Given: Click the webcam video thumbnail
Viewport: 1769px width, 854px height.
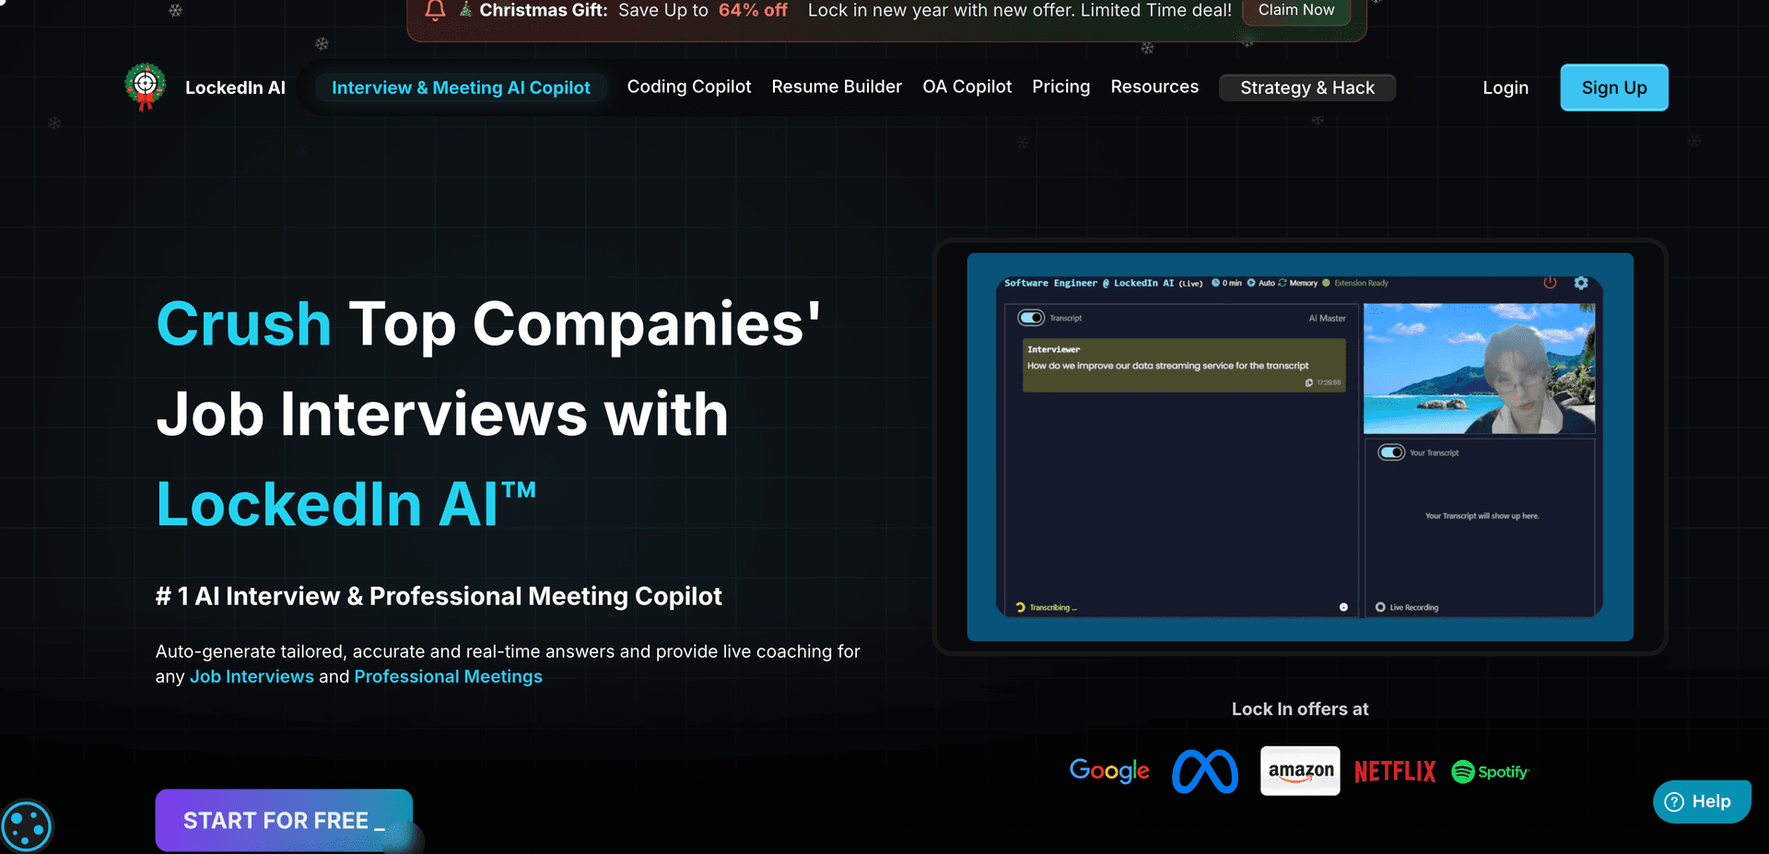Looking at the screenshot, I should click(x=1479, y=369).
